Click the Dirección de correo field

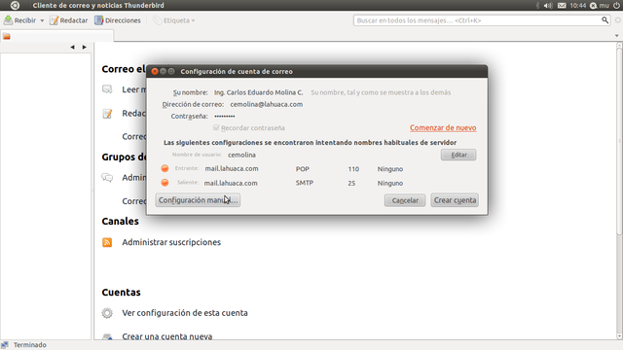click(x=266, y=104)
